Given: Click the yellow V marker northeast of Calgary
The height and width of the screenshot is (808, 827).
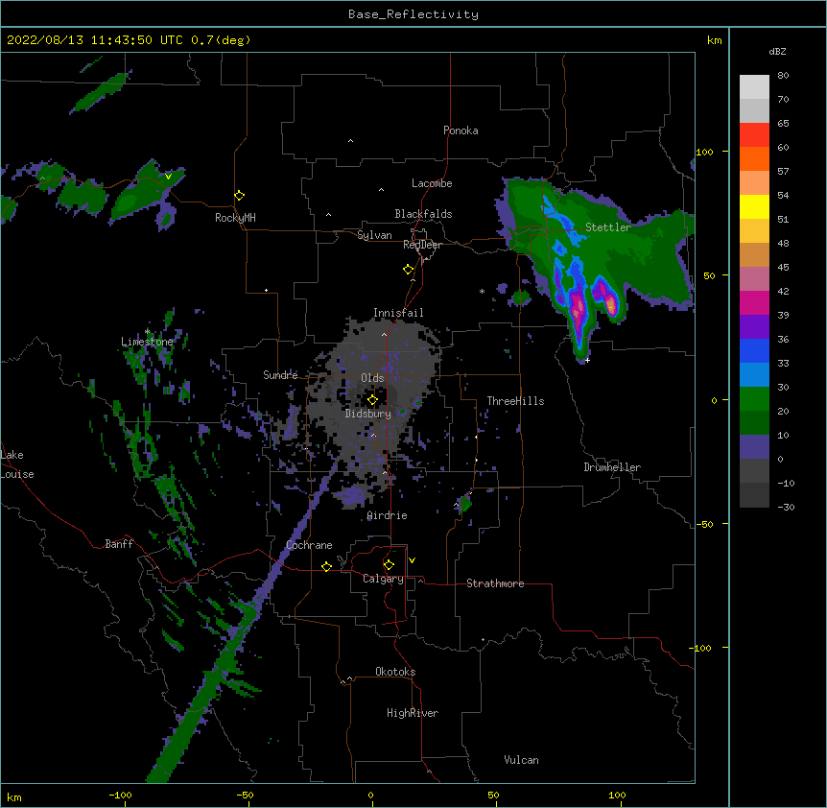Looking at the screenshot, I should [412, 560].
